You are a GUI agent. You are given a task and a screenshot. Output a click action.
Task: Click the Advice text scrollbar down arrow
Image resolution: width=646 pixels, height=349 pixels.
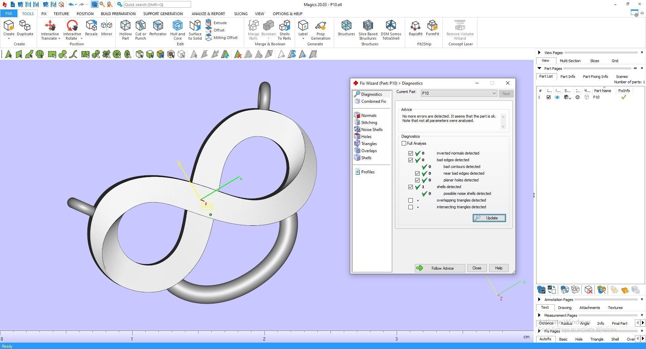point(503,127)
